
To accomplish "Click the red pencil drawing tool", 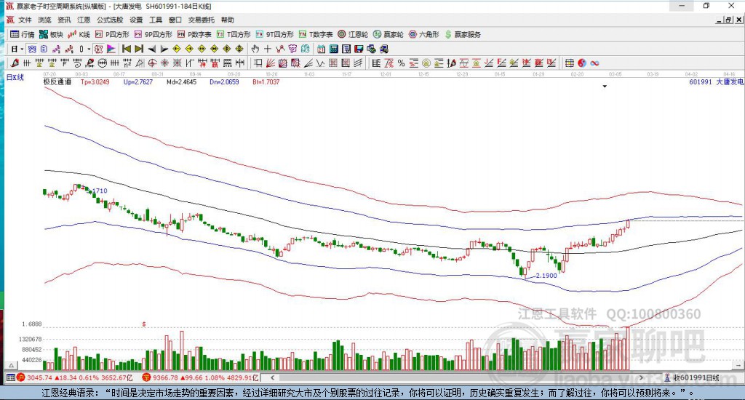I will [15, 63].
